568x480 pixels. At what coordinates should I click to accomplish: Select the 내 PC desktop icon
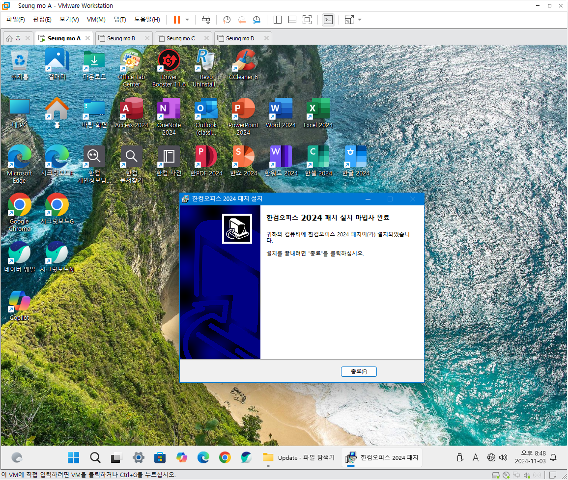[x=20, y=113]
